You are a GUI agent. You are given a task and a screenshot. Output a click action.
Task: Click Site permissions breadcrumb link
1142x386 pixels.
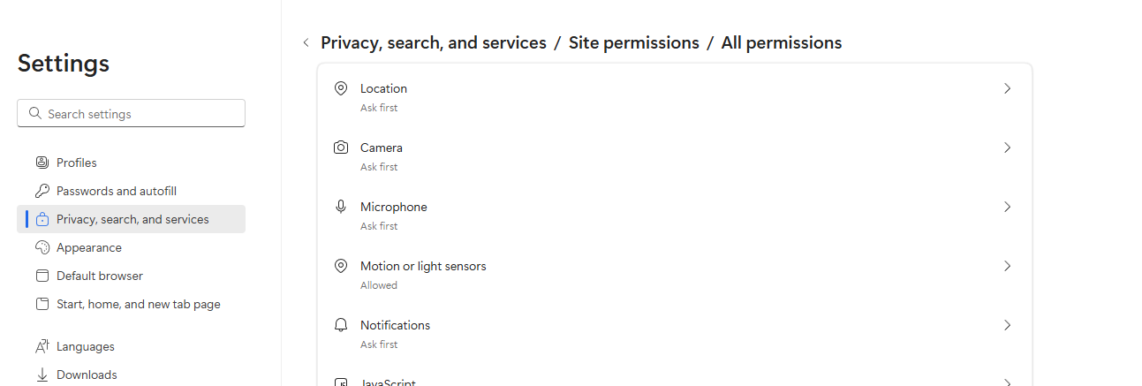click(x=633, y=42)
